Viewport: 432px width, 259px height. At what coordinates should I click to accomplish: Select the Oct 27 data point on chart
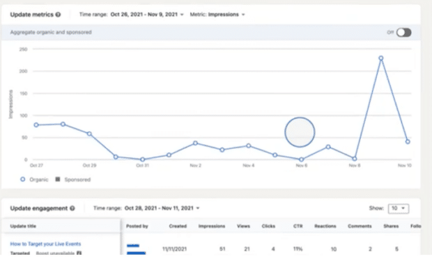click(36, 125)
